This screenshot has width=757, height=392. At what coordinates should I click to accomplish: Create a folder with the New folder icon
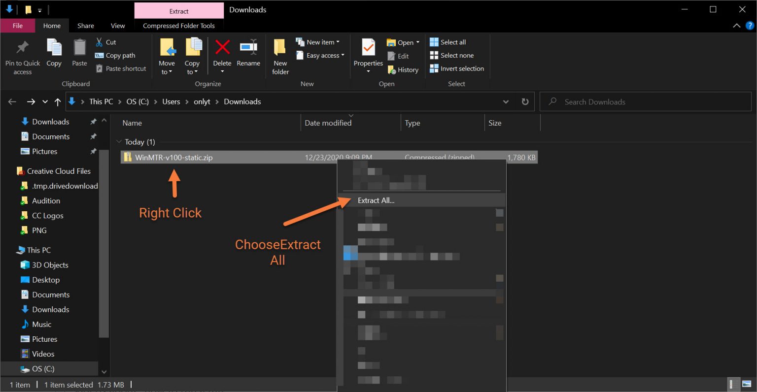click(x=279, y=54)
